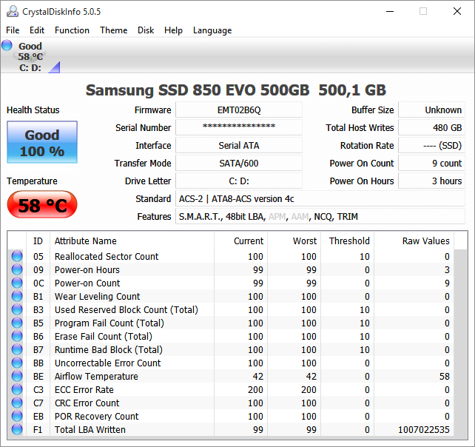The height and width of the screenshot is (447, 475).
Task: Click status orb for POR Recovery Count
Action: (x=17, y=417)
